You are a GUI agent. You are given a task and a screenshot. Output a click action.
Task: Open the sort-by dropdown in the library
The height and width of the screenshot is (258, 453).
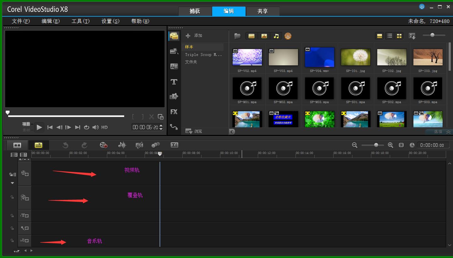click(x=412, y=36)
